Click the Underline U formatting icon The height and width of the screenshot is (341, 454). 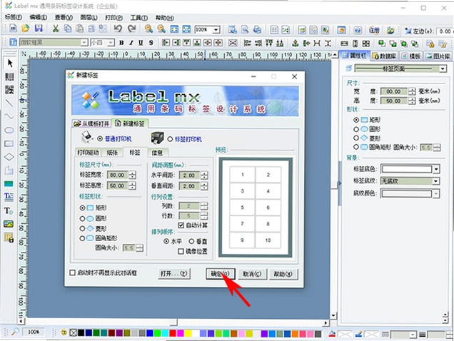[141, 43]
